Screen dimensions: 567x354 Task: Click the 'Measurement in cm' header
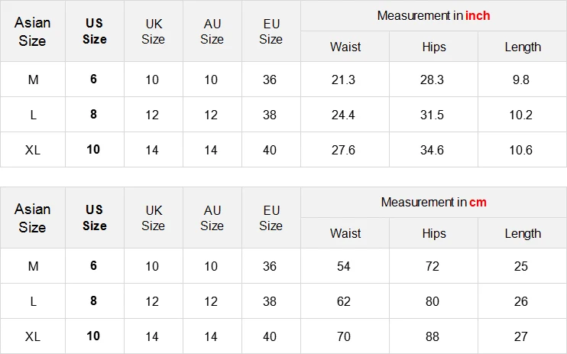point(433,202)
